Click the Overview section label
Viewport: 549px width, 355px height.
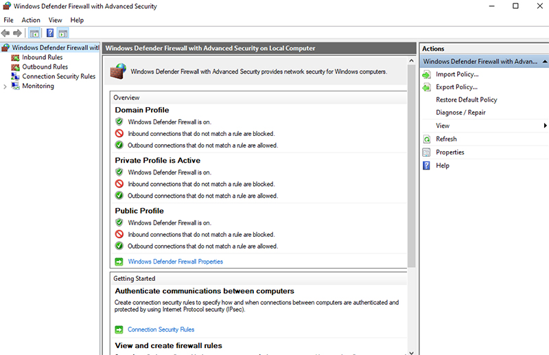click(126, 98)
